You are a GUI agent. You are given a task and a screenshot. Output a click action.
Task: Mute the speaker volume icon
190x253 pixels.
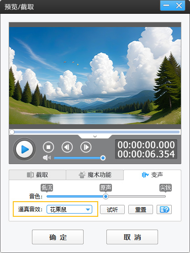click(x=47, y=158)
